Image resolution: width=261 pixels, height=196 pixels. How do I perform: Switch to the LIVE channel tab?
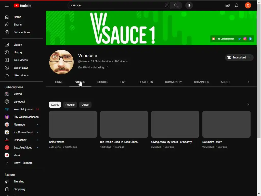[x=123, y=82]
